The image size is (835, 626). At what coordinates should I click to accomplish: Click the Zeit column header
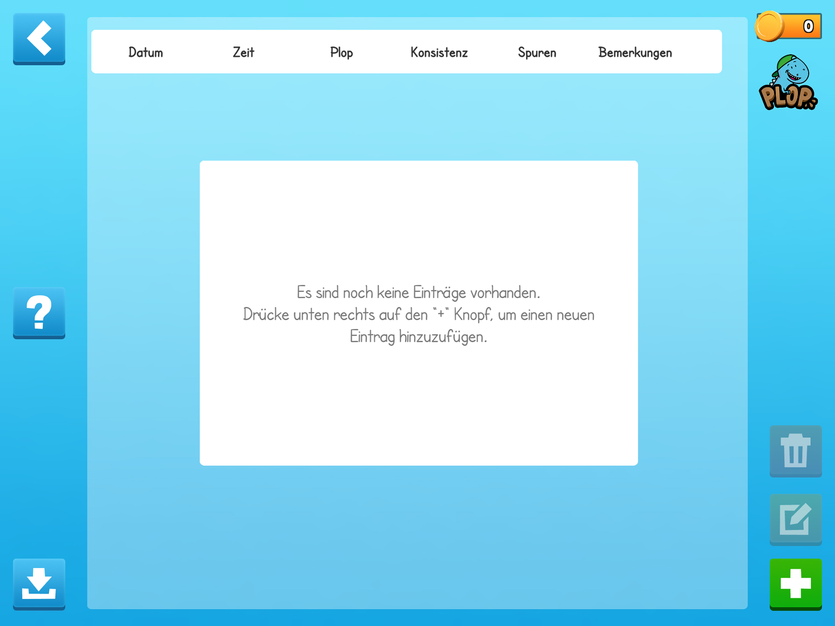(244, 52)
